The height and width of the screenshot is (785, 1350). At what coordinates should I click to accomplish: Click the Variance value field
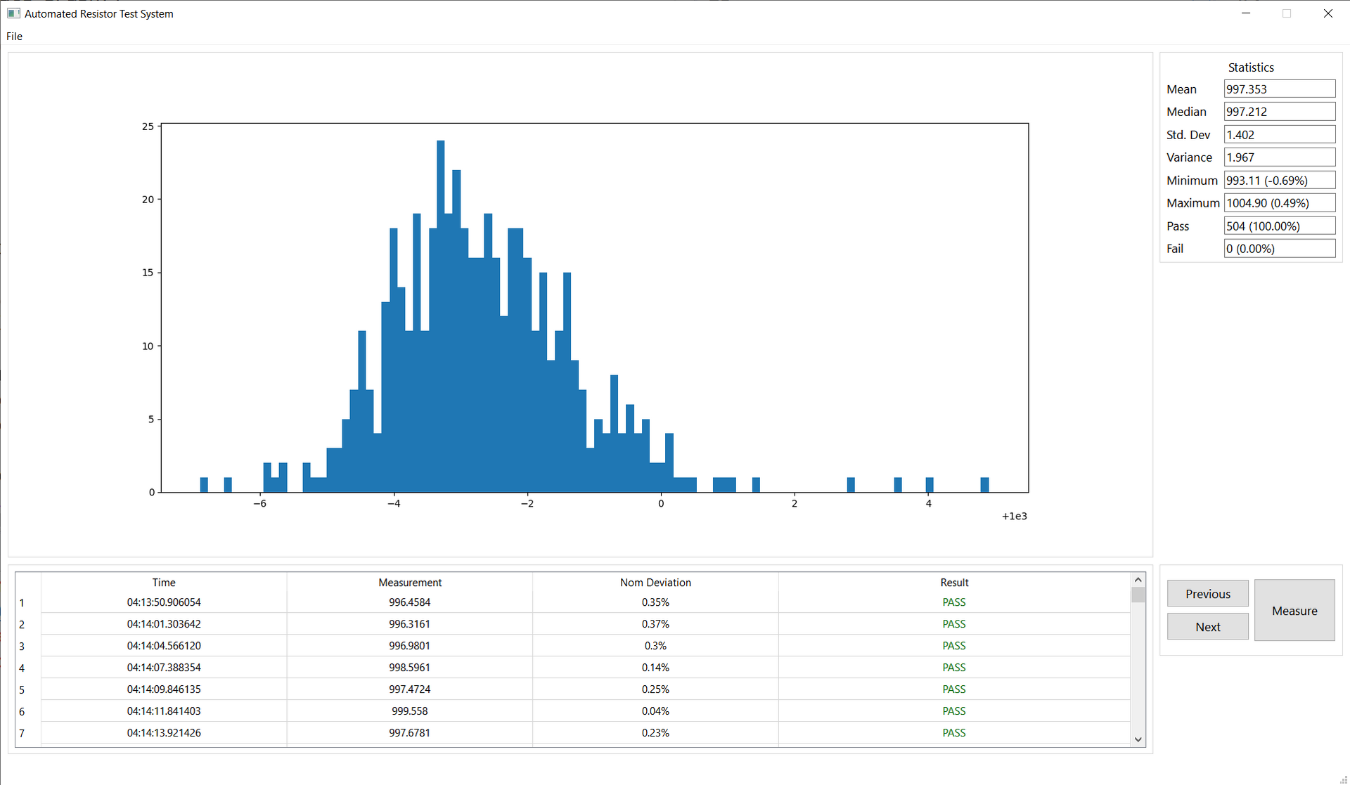(x=1279, y=157)
